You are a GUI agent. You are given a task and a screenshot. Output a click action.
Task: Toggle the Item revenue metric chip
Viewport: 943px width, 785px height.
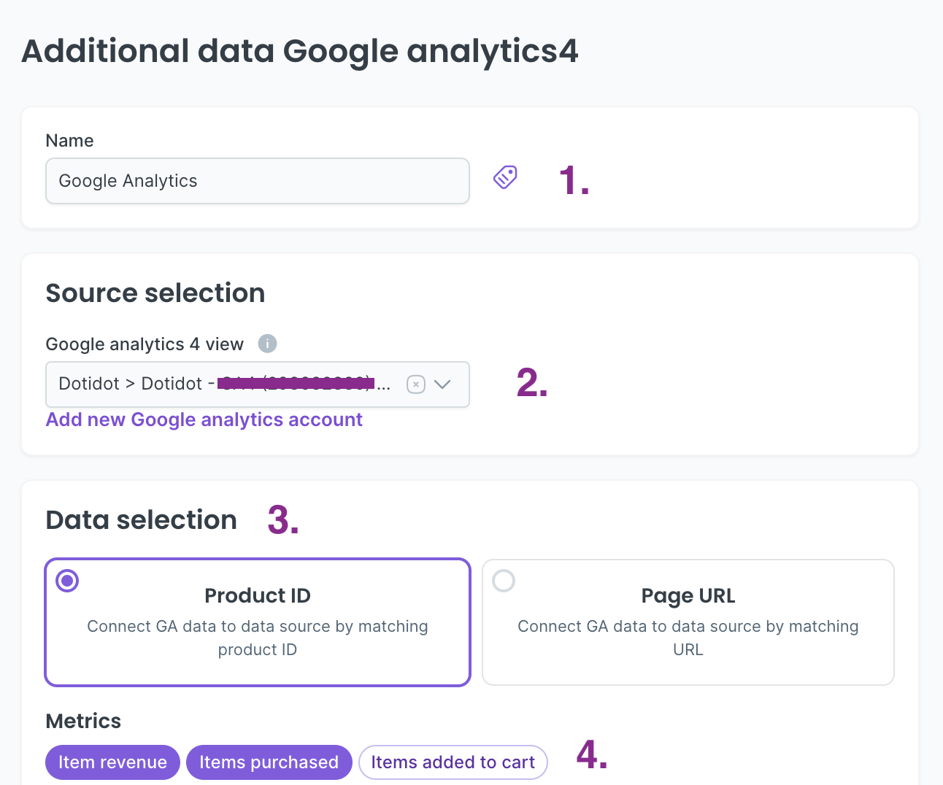(x=113, y=762)
